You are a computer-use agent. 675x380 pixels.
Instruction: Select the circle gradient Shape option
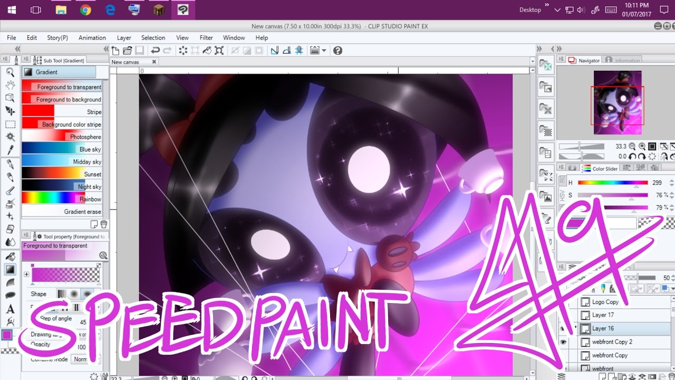[74, 293]
